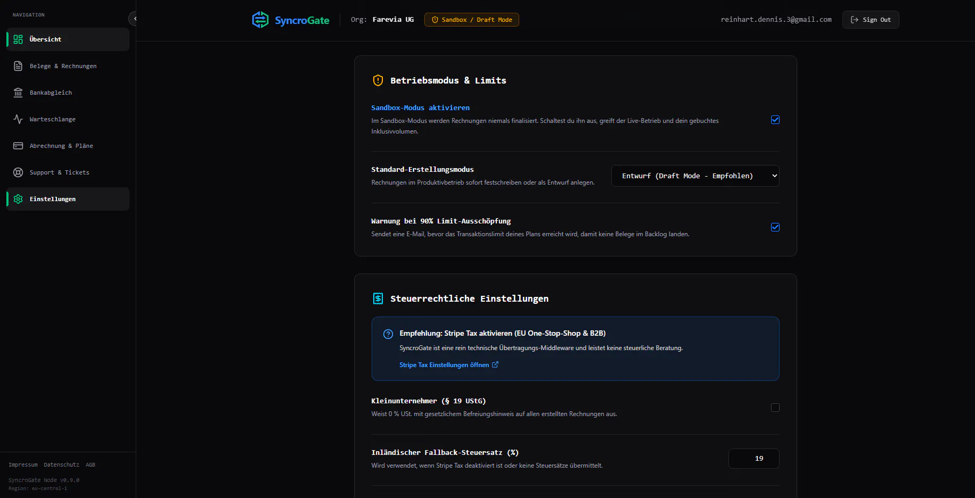Click the organization name Farevia UG
The image size is (975, 498).
coord(393,20)
